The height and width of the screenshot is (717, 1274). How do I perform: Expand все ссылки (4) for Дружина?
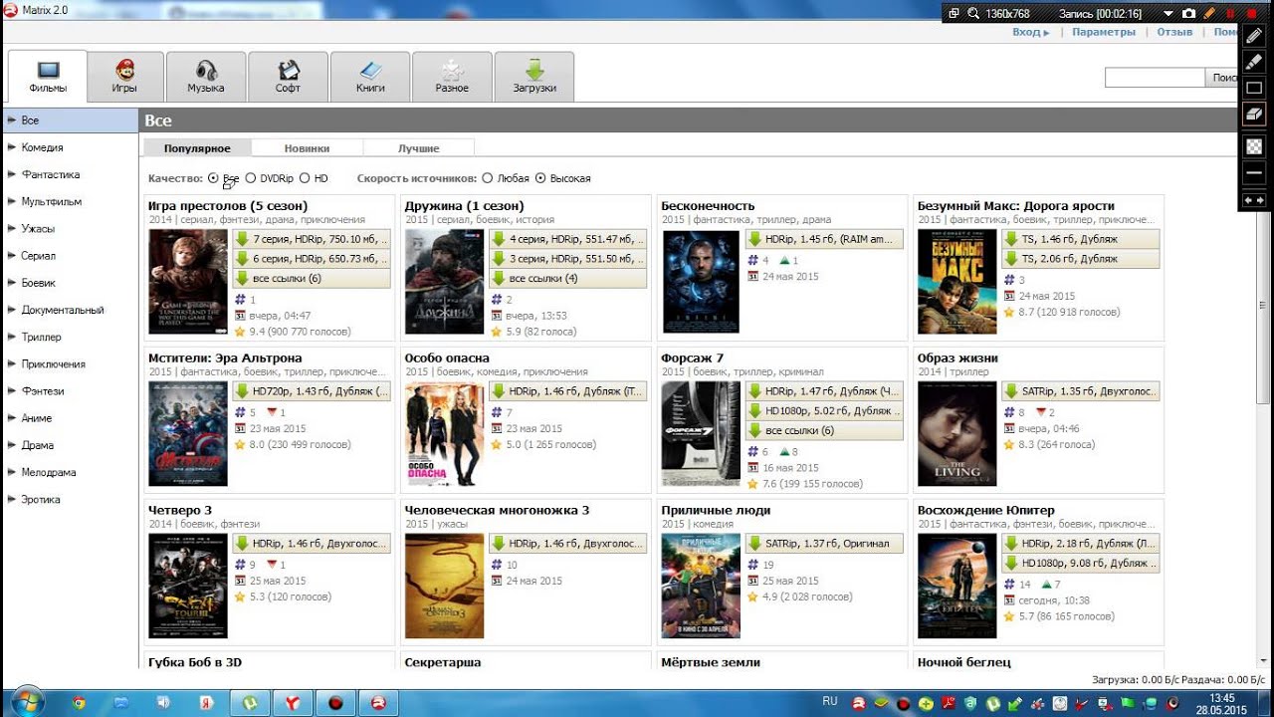pos(567,279)
